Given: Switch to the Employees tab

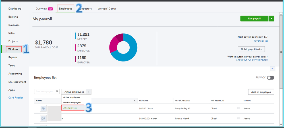Looking at the screenshot, I should tap(65, 9).
